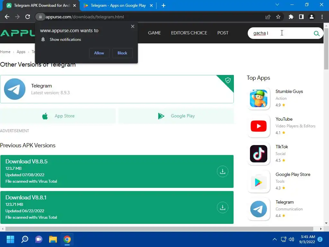This screenshot has width=329, height=247.
Task: Click the green search magnifier icon
Action: 316,33
